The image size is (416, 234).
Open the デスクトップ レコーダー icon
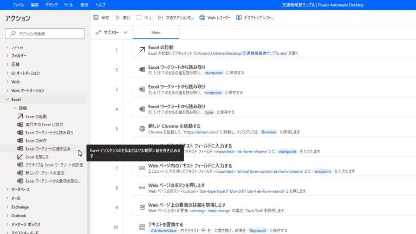click(239, 17)
